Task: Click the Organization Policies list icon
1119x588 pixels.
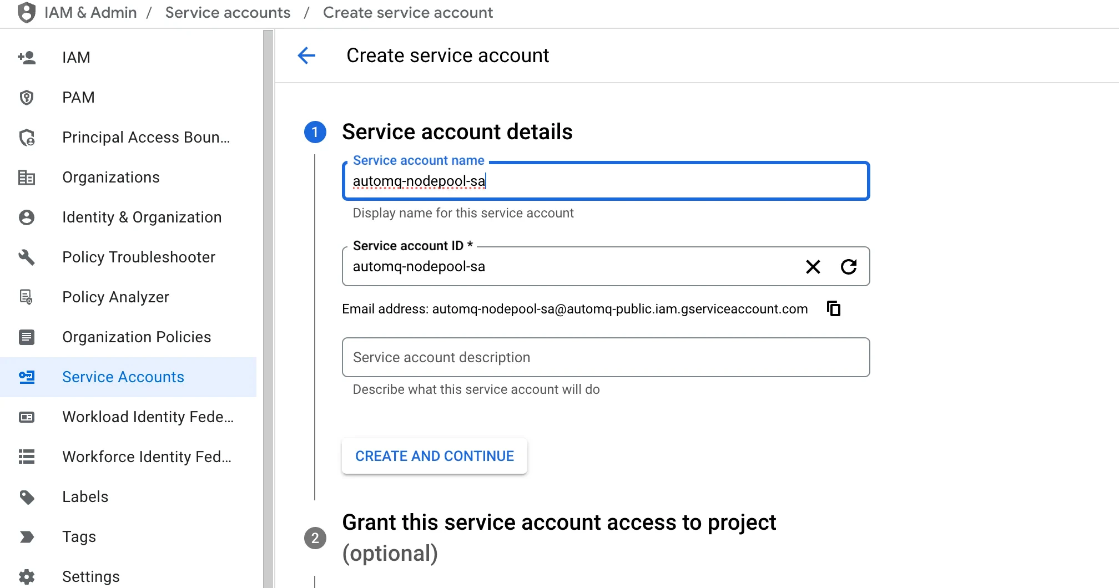Action: click(27, 337)
